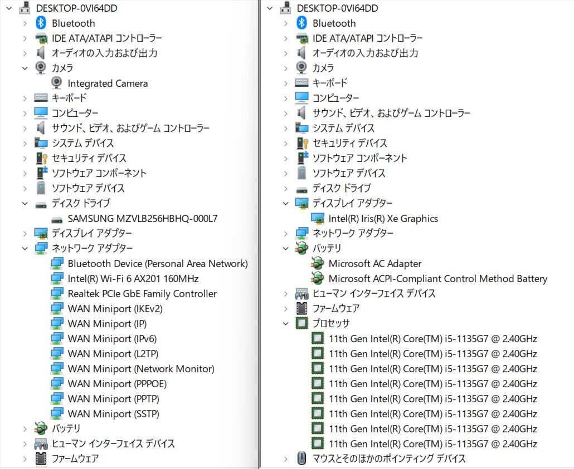Select WAN Miniport (Network Monitor) entry

pyautogui.click(x=141, y=368)
